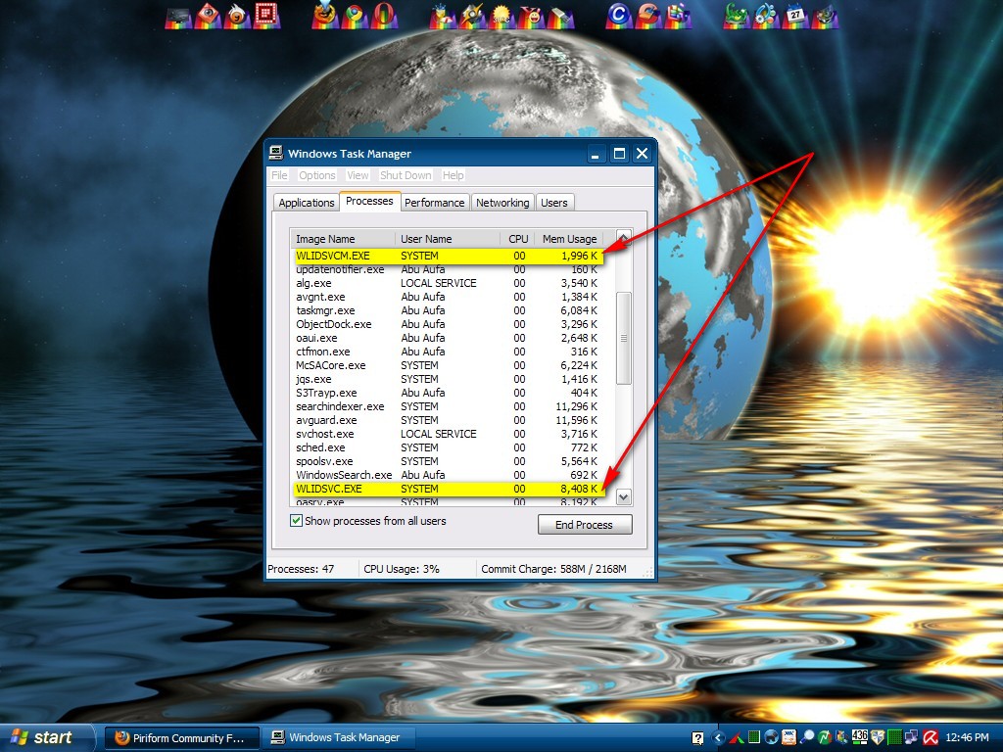
Task: Open Yahoo Messenger smiley icon in dock
Action: pos(532,16)
